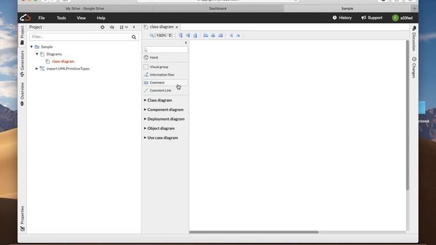Click third alignment icon in first group
Screen dimensions: 436x245
pos(196,35)
